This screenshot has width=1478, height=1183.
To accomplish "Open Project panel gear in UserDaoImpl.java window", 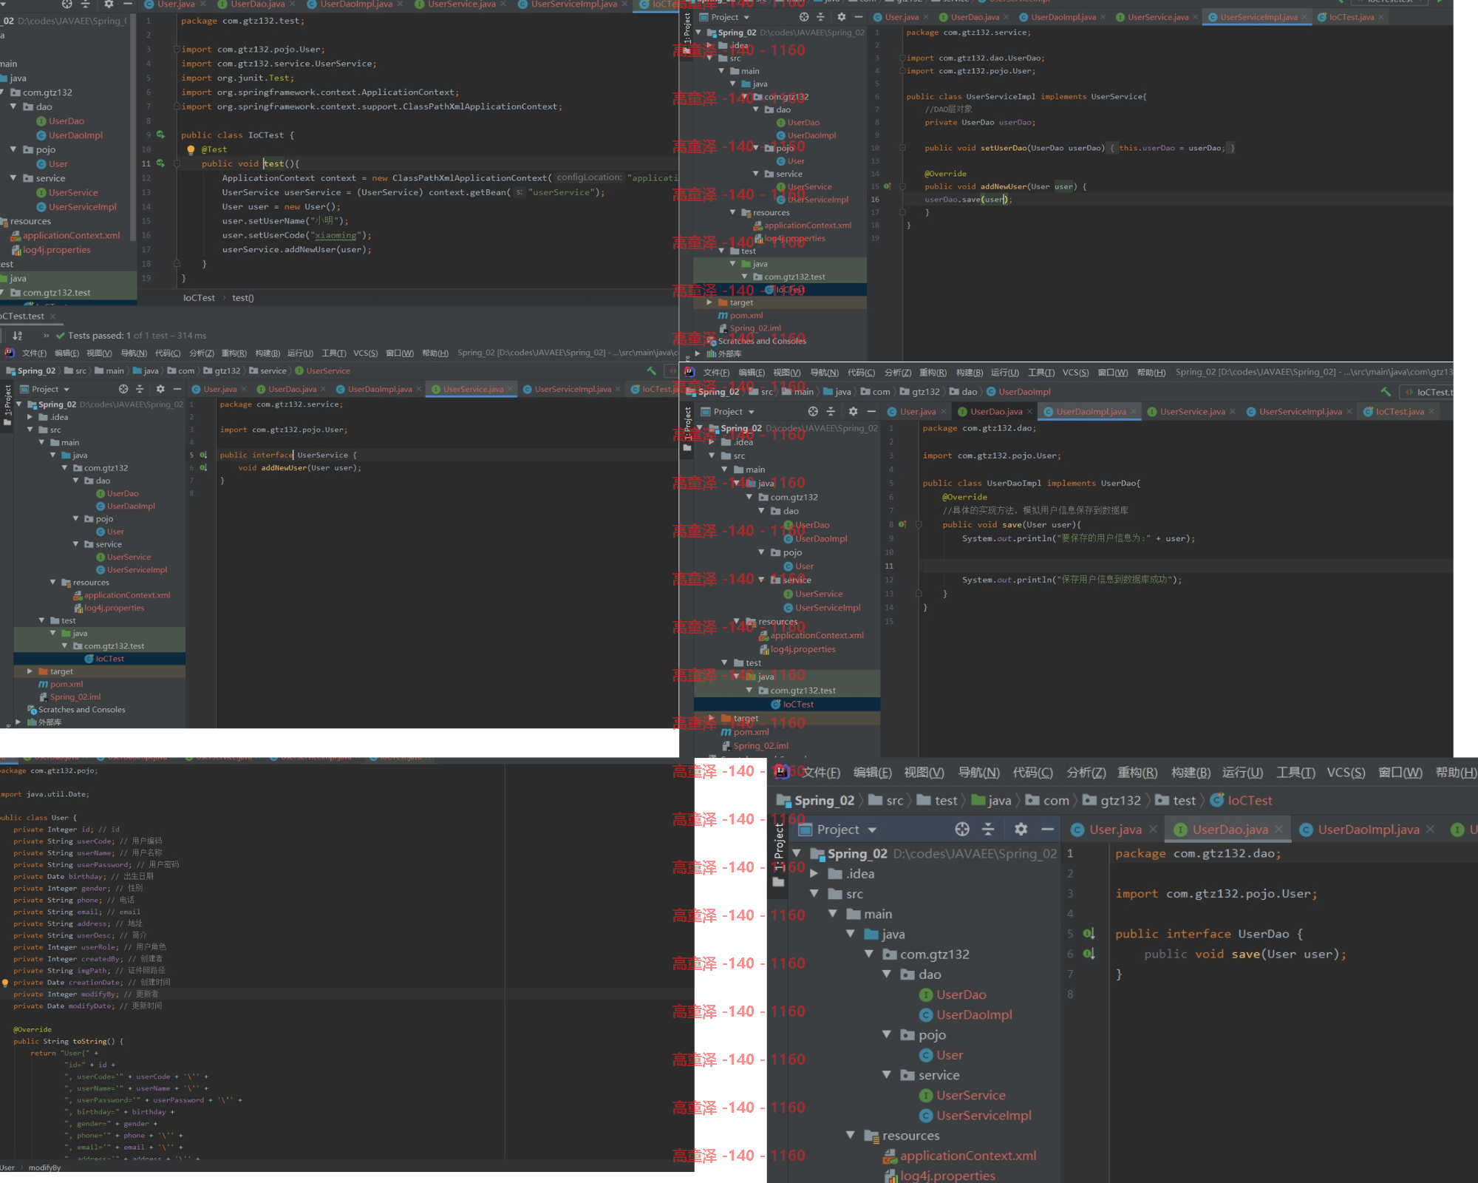I will pyautogui.click(x=853, y=411).
